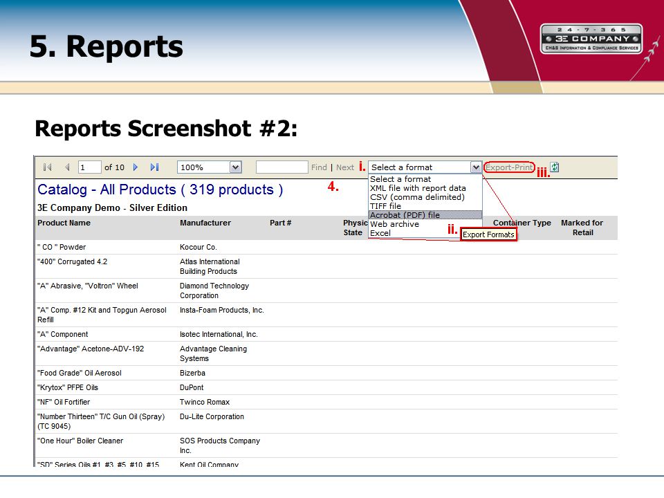
Task: Click '"NF" Oil Fortifier' product
Action: point(64,402)
